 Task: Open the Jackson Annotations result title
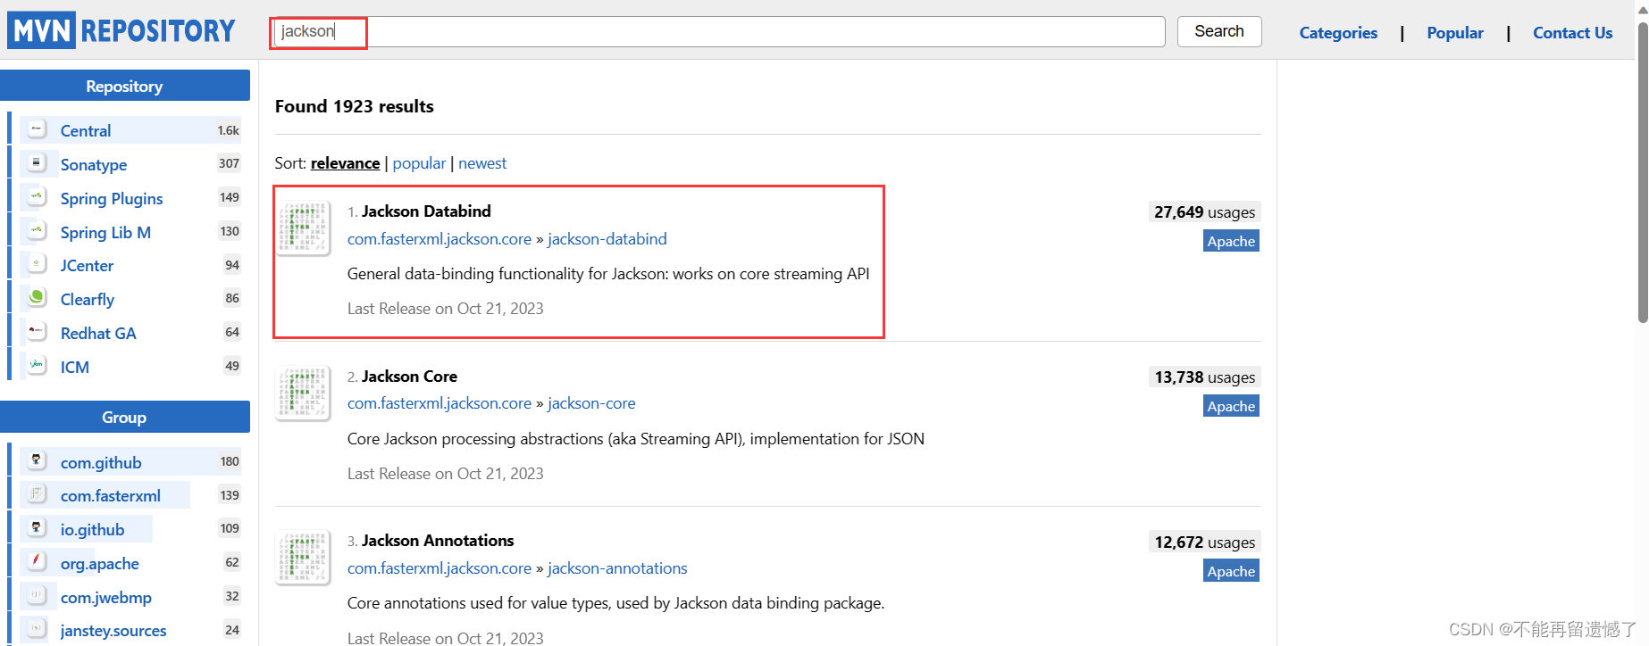tap(438, 541)
